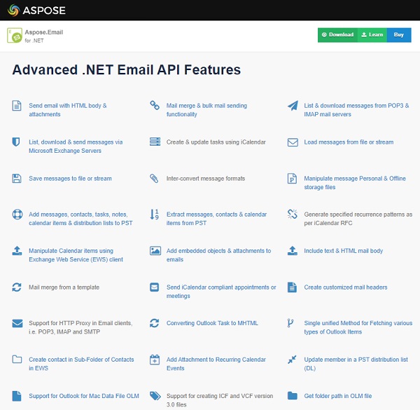
Task: Click file icon beside Support for Outlook for Mac OLM
Action: [x=17, y=396]
